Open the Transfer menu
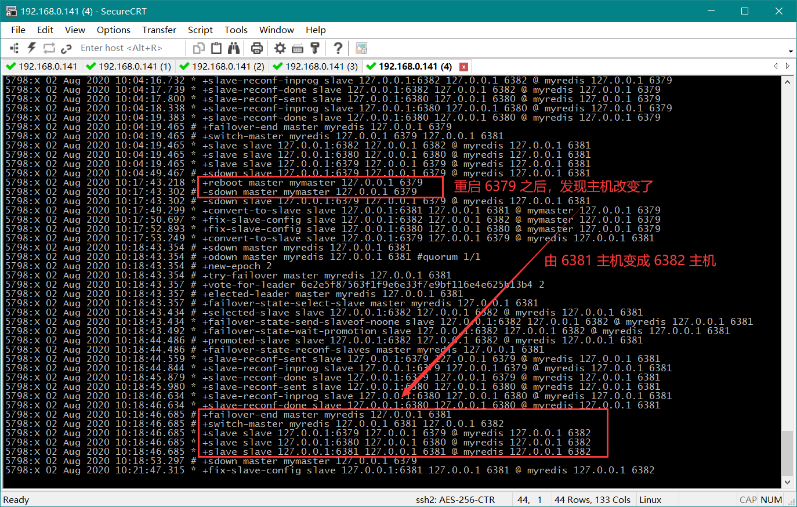This screenshot has height=507, width=797. pyautogui.click(x=159, y=30)
